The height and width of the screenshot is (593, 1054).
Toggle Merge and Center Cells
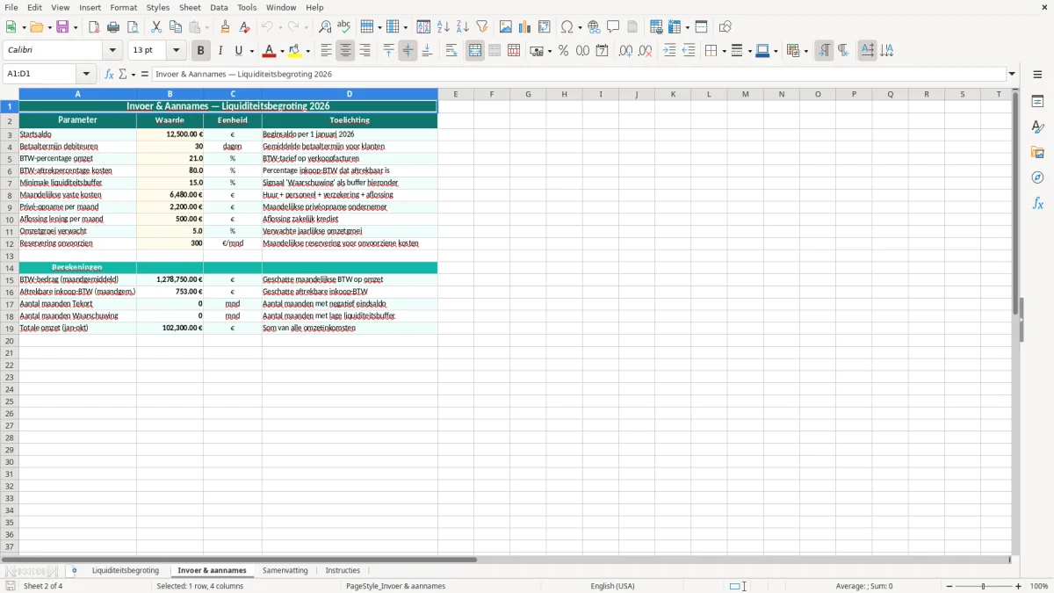click(475, 51)
